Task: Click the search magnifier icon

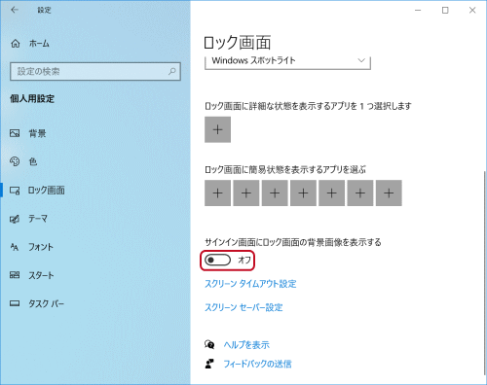Action: 172,71
